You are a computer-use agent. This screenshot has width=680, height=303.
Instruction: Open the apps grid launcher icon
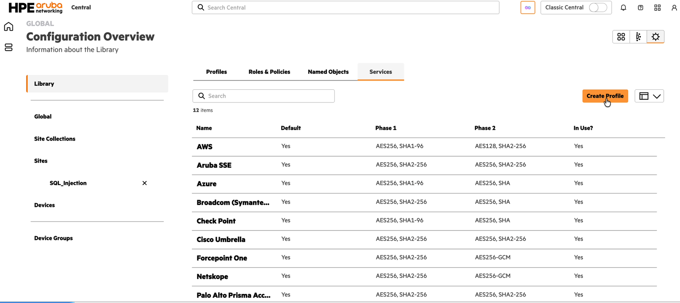pos(658,7)
